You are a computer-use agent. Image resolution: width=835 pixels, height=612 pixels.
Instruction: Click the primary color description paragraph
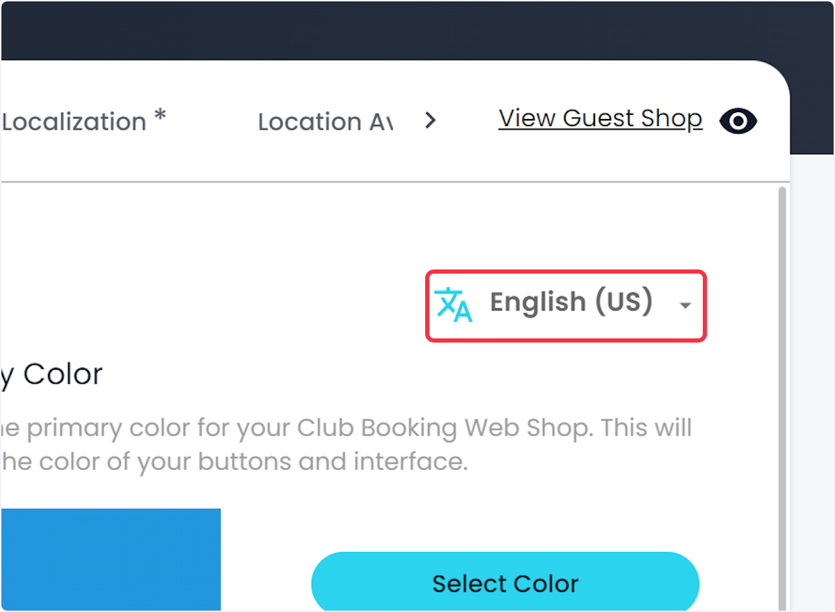pyautogui.click(x=346, y=444)
